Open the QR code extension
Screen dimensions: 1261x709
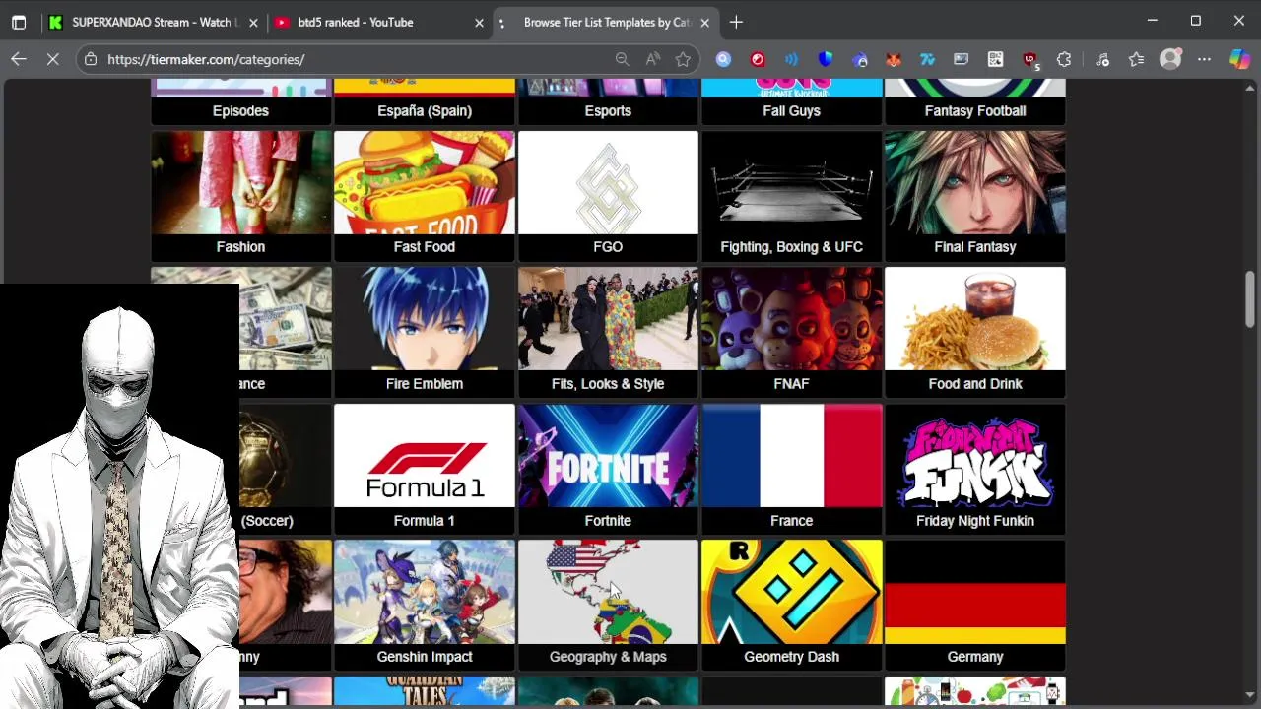tap(996, 59)
